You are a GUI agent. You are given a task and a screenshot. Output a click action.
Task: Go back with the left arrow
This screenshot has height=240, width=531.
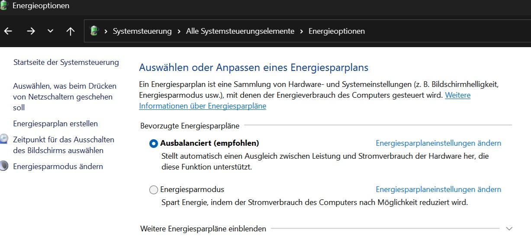[x=8, y=31]
